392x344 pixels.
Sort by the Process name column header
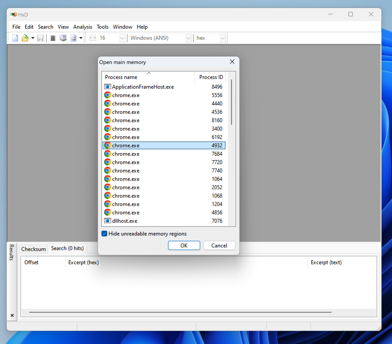tap(148, 77)
